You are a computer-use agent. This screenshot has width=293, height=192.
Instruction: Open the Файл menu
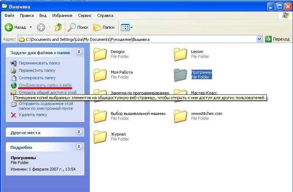[10, 15]
